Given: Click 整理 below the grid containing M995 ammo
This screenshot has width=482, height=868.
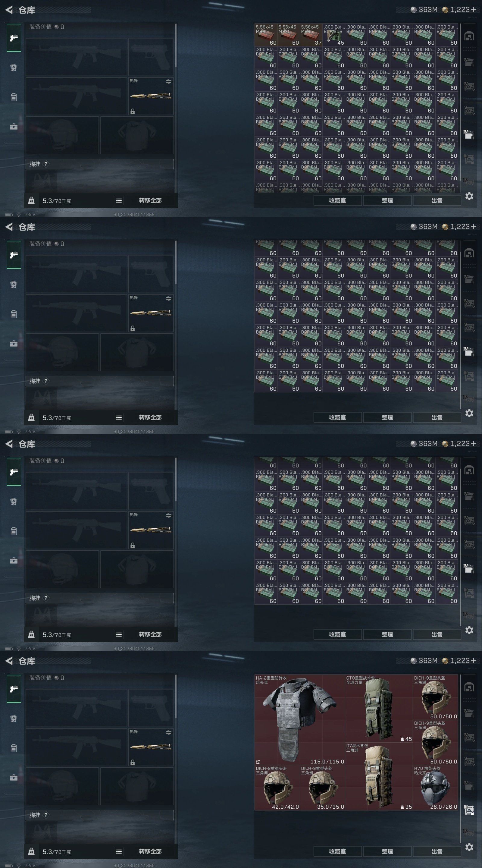Looking at the screenshot, I should 387,200.
